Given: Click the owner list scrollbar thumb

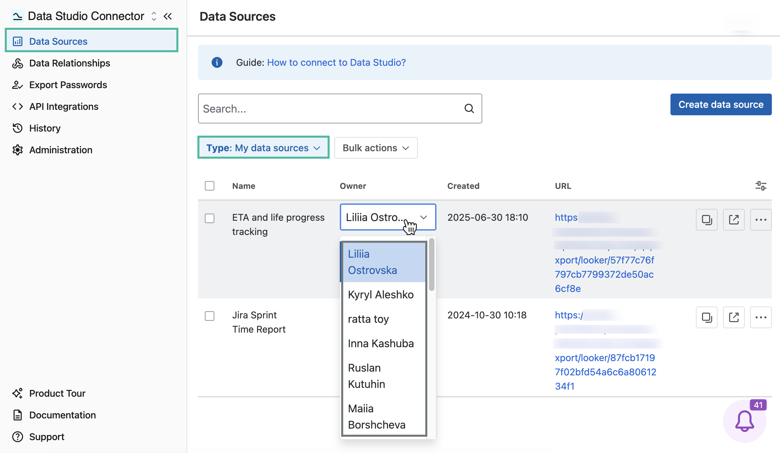Looking at the screenshot, I should 432,264.
